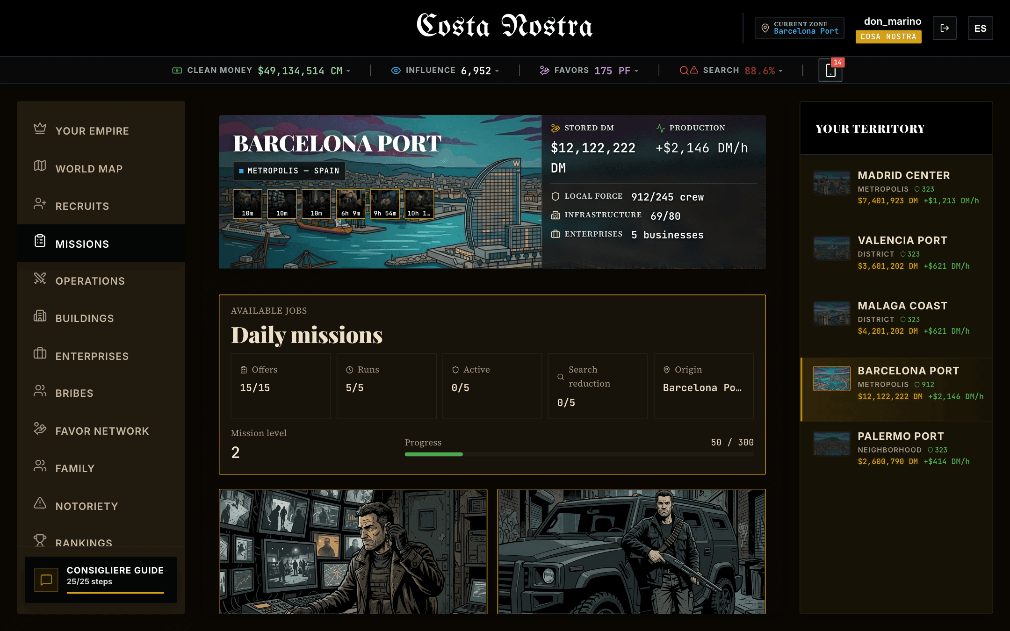
Task: Click the Search reduction 0/5 box
Action: coord(598,386)
